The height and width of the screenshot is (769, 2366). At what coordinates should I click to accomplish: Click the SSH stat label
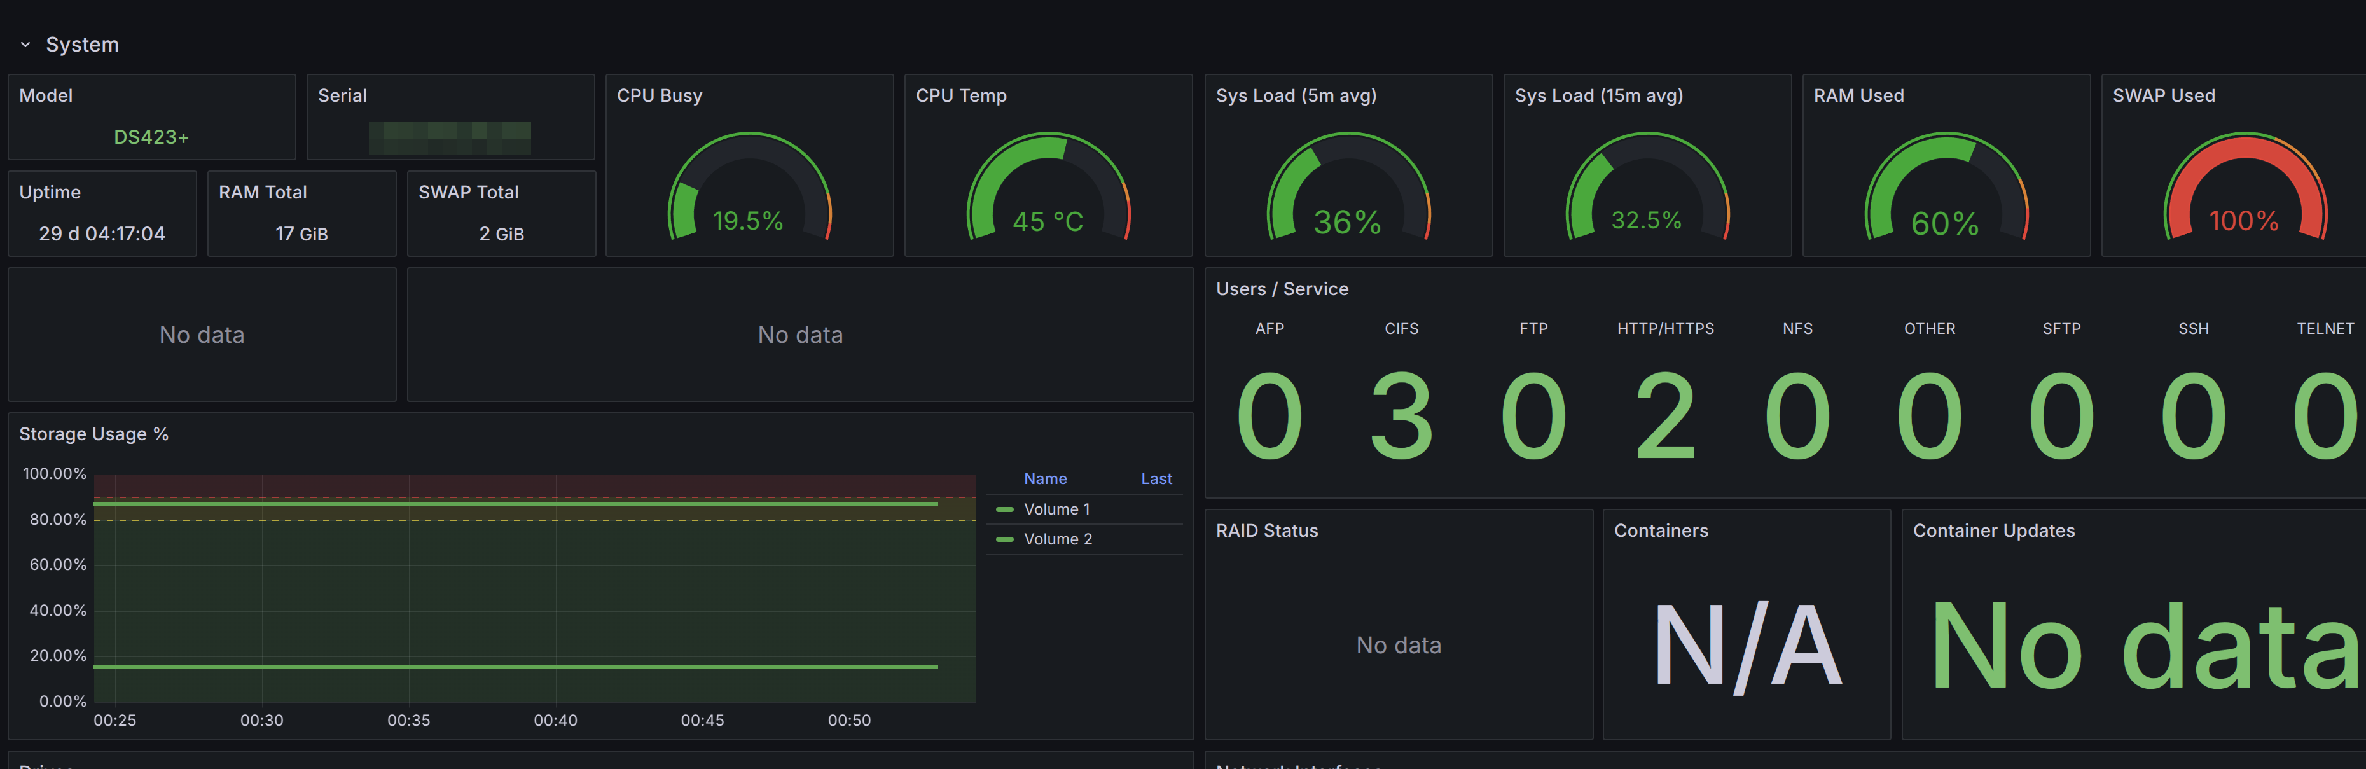[2194, 329]
